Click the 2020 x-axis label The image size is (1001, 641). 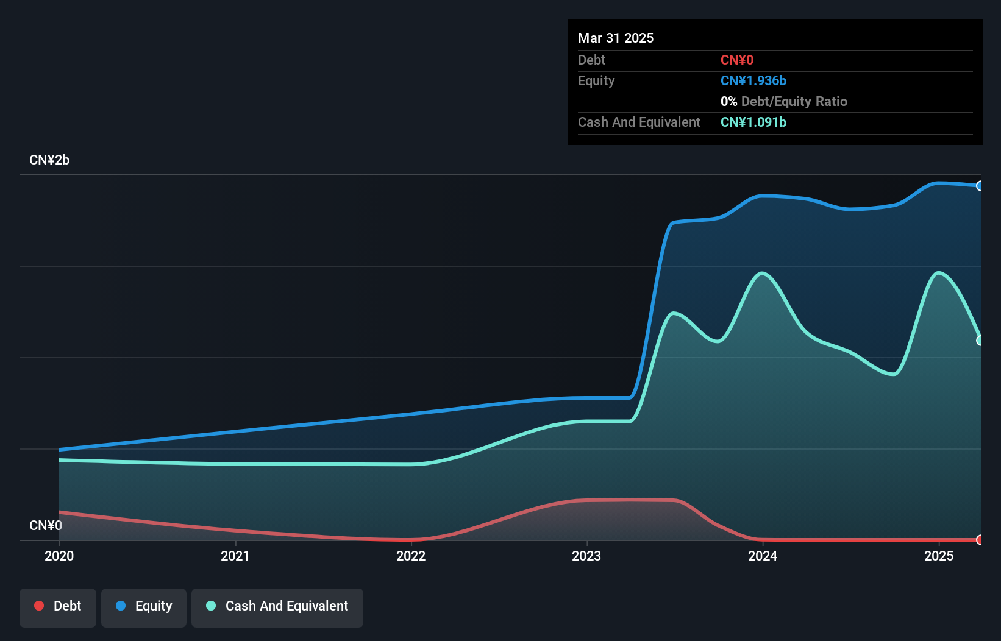pyautogui.click(x=59, y=556)
